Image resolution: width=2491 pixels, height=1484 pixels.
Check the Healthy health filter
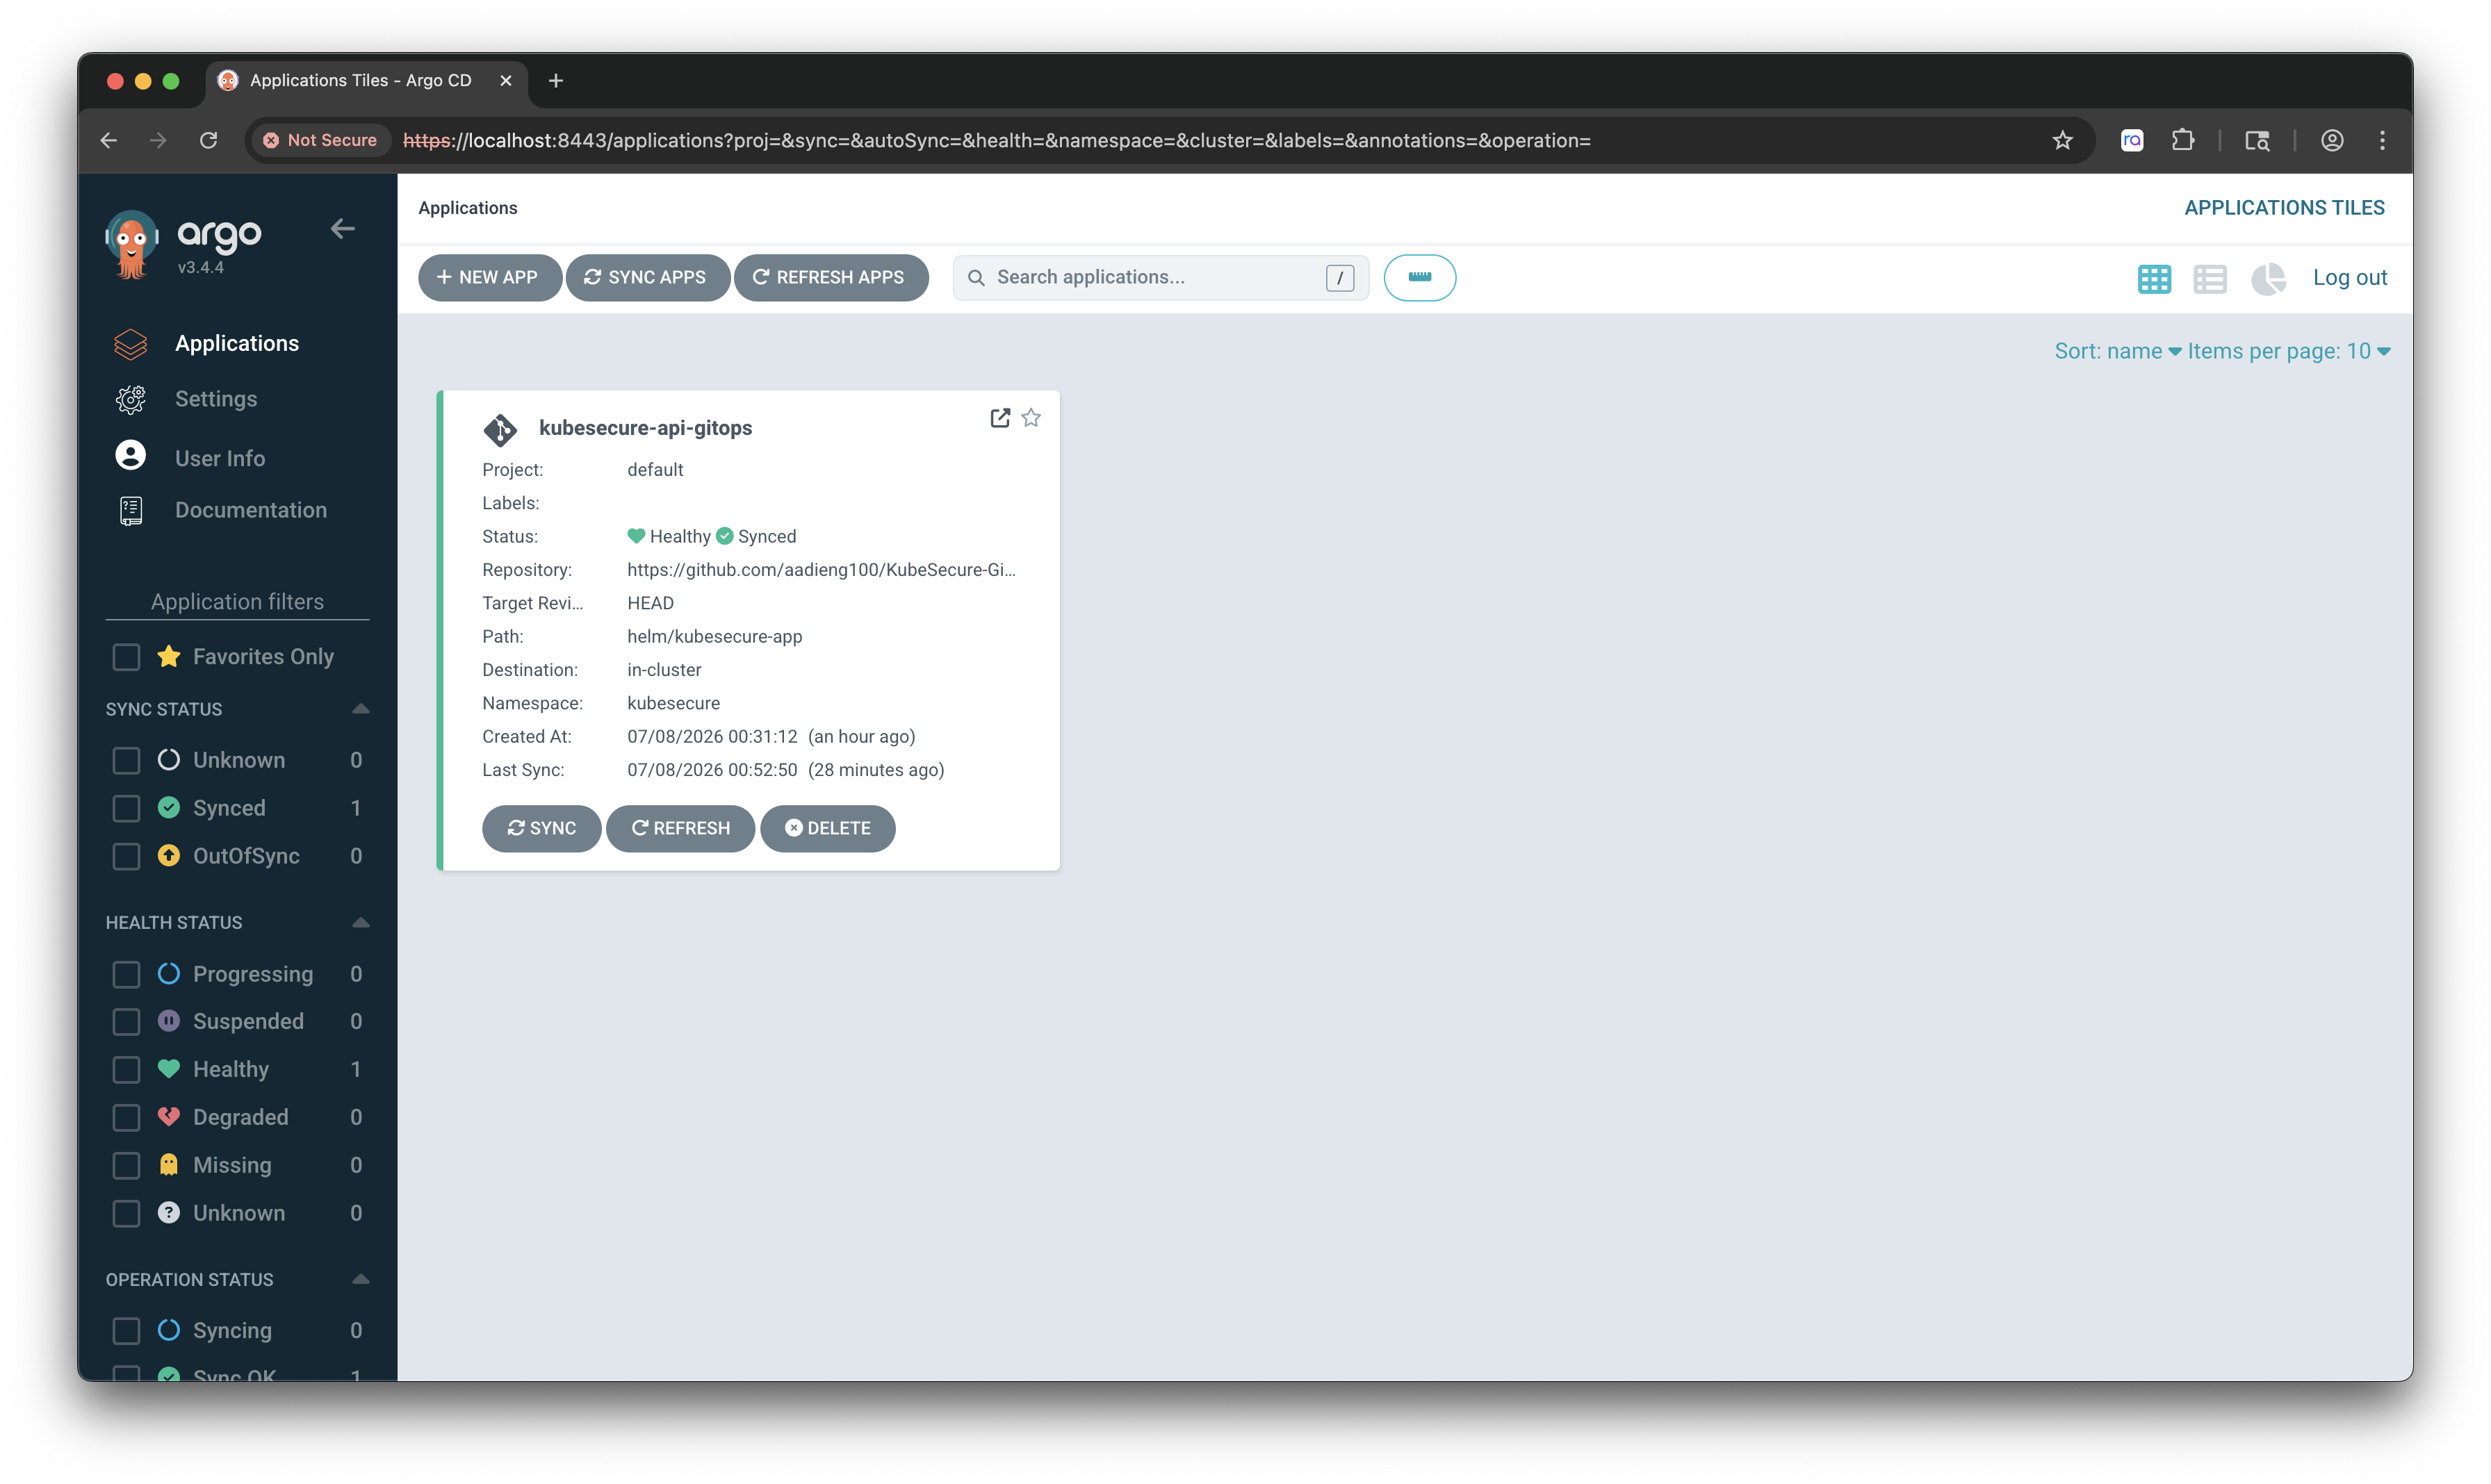pyautogui.click(x=126, y=1069)
